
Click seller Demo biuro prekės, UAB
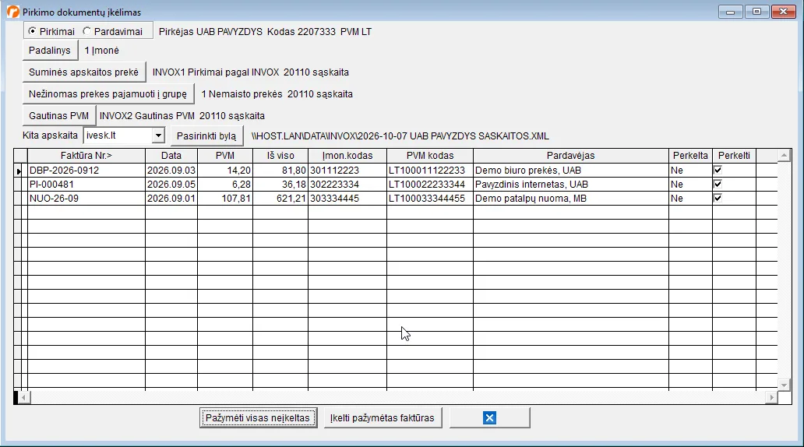coord(571,171)
